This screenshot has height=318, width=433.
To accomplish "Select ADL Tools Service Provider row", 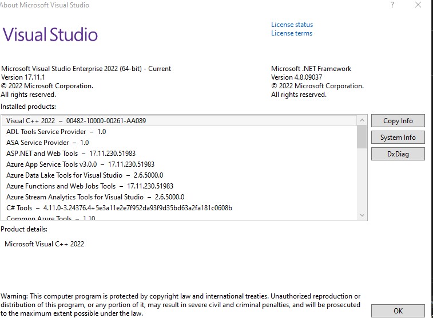I will pos(179,132).
